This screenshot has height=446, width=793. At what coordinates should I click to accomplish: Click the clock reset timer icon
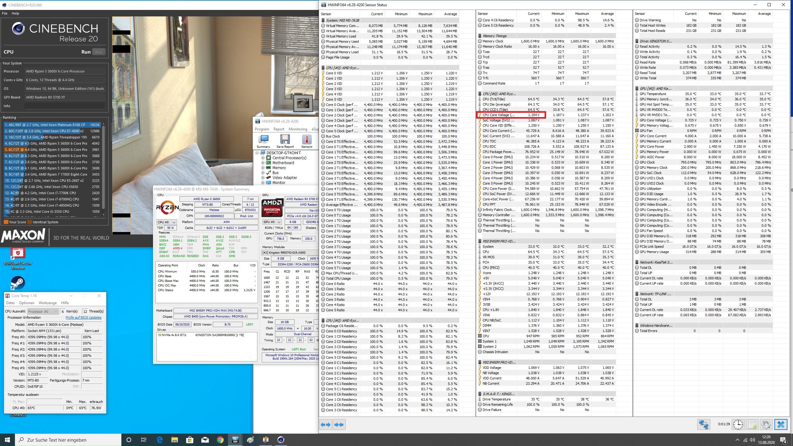738,424
